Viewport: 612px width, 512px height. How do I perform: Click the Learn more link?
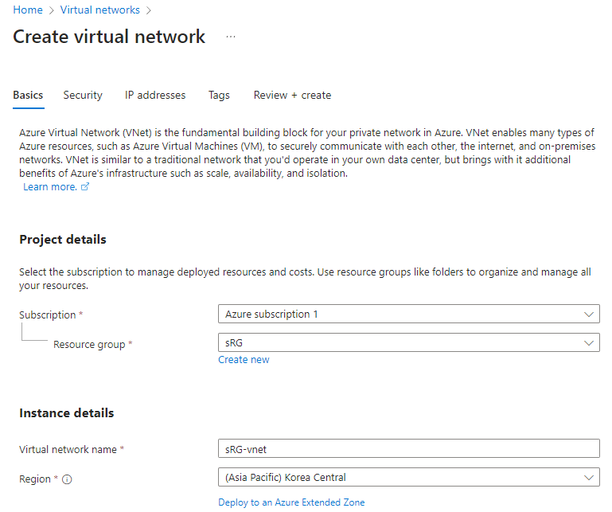[49, 186]
